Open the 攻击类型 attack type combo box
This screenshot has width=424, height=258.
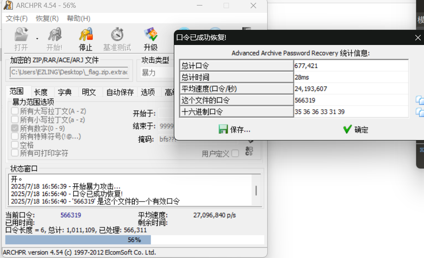pyautogui.click(x=156, y=73)
